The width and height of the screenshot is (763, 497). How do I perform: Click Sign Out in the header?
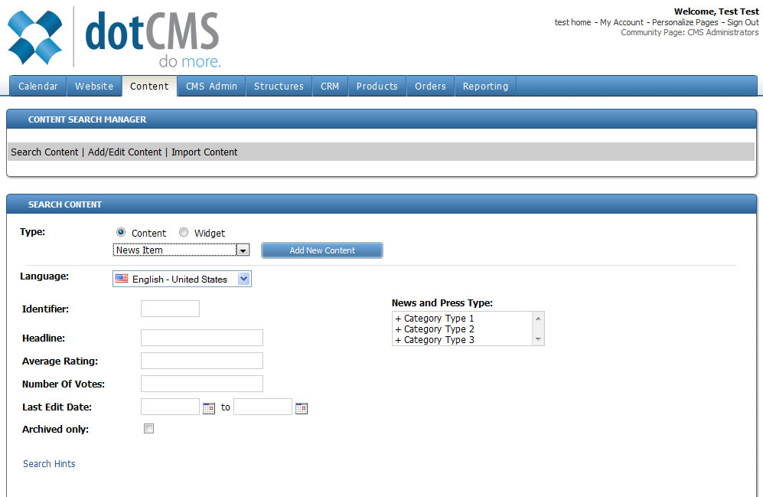[x=742, y=23]
